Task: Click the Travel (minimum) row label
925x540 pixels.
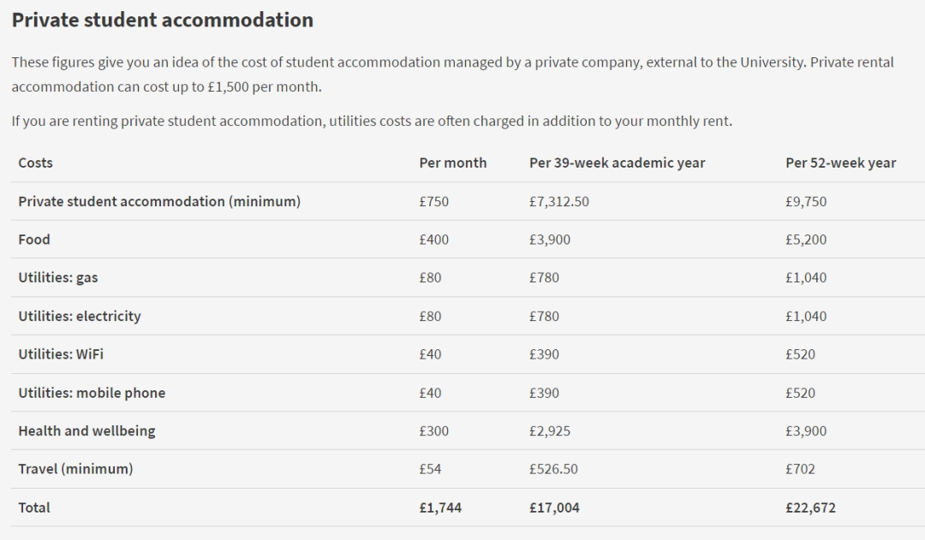Action: [75, 469]
